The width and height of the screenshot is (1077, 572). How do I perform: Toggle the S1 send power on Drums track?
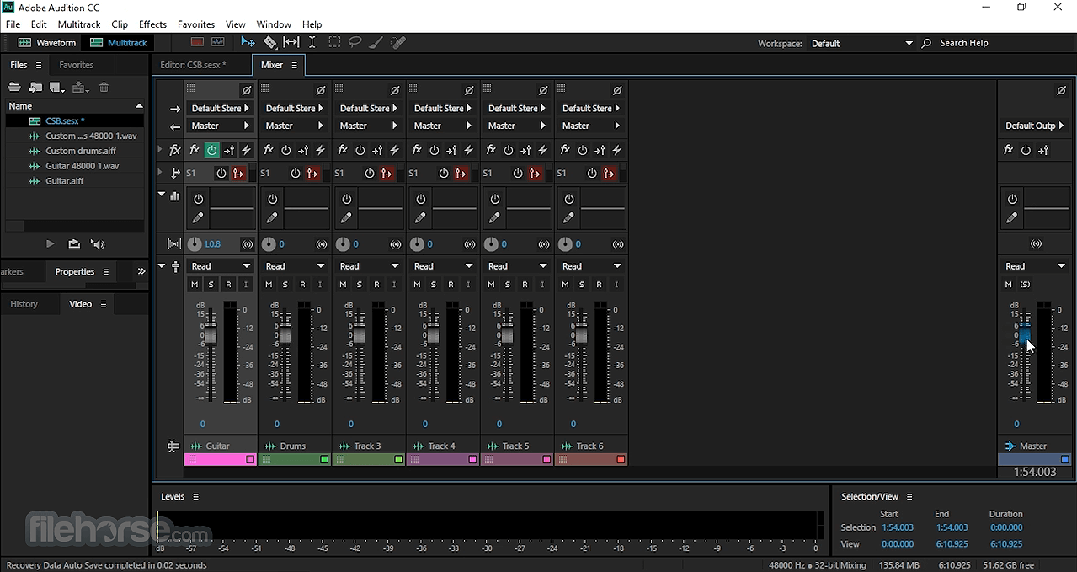(296, 173)
